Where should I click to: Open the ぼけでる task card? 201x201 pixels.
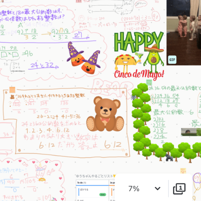coord(92,192)
